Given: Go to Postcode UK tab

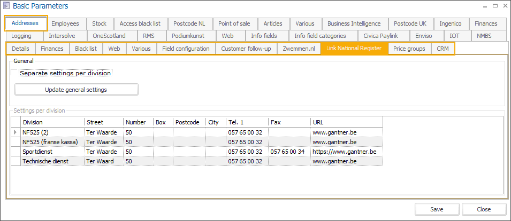Looking at the screenshot, I should (410, 23).
